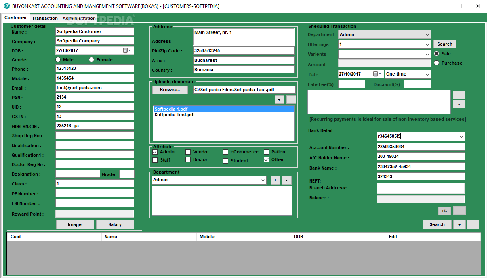The image size is (488, 279).
Task: Check the Staff attribute
Action: tap(155, 160)
